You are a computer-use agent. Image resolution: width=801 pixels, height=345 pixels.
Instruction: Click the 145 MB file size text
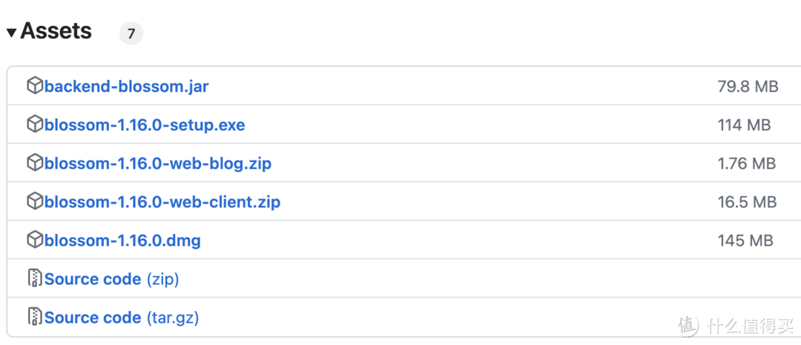pos(745,241)
